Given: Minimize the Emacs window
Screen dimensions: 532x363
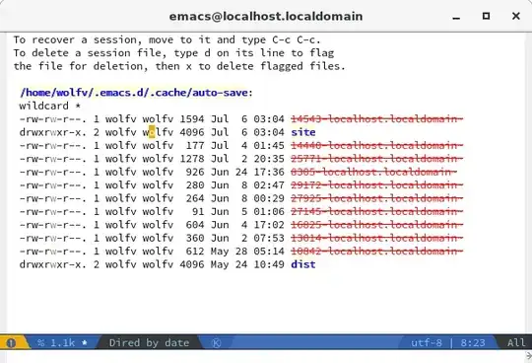Looking at the screenshot, I should [x=456, y=17].
